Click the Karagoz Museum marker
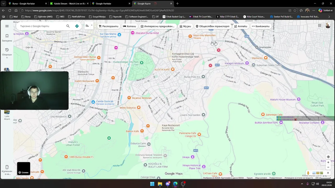Viewport: 335px width, 188px height. [x=247, y=63]
